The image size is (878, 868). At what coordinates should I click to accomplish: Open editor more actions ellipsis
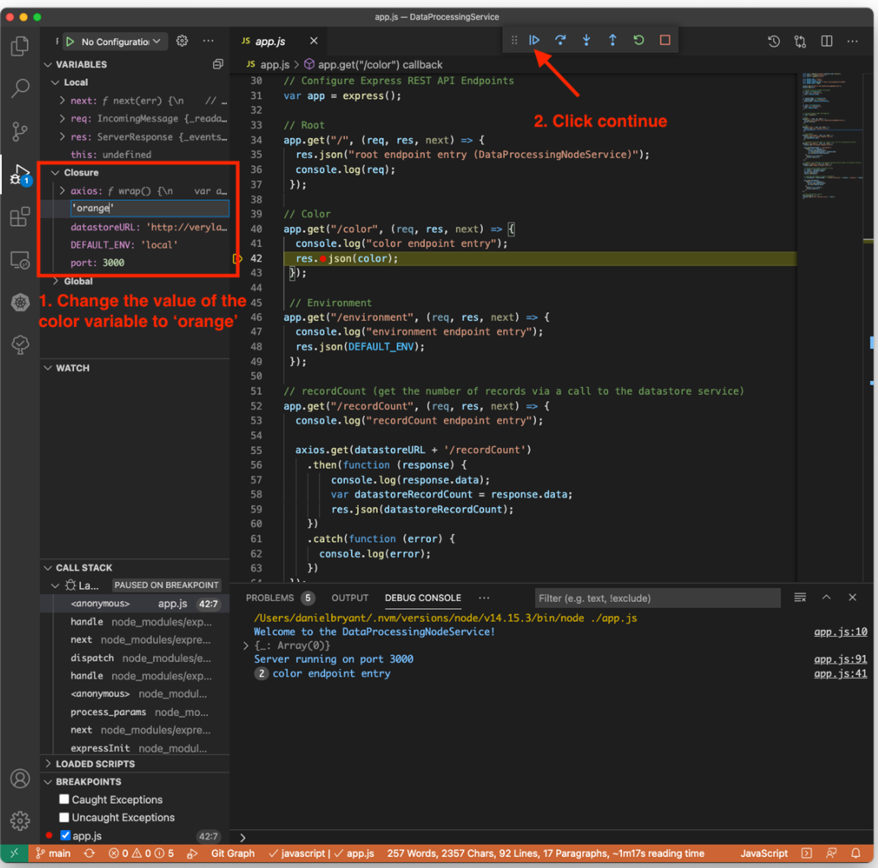(852, 41)
